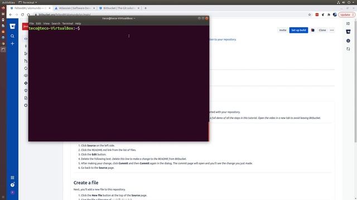
Task: Open the volume icon in top panel
Action: [344, 2]
